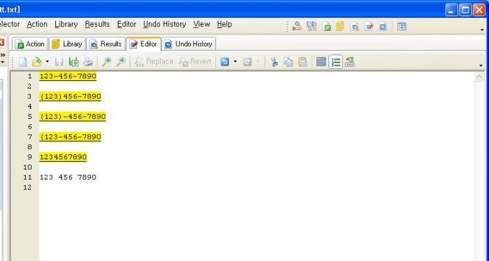The image size is (489, 261).
Task: Open the Redo dropdown arrow
Action: pyautogui.click(x=258, y=62)
